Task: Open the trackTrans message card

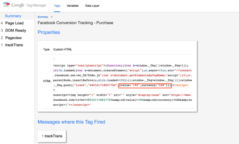Action: tap(52, 136)
